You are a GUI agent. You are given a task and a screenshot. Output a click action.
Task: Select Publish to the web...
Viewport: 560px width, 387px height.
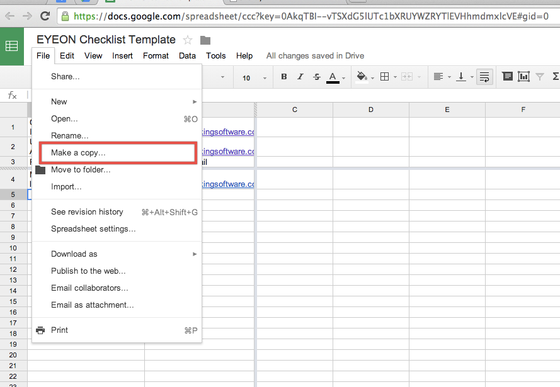point(117,271)
